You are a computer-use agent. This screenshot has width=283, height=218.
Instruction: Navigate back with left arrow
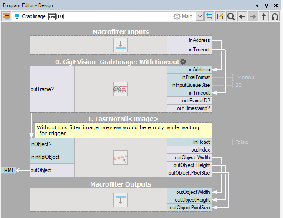[x=242, y=16]
